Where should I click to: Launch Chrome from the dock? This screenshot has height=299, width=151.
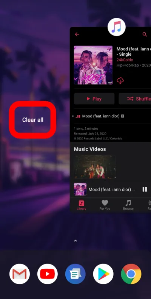131,274
